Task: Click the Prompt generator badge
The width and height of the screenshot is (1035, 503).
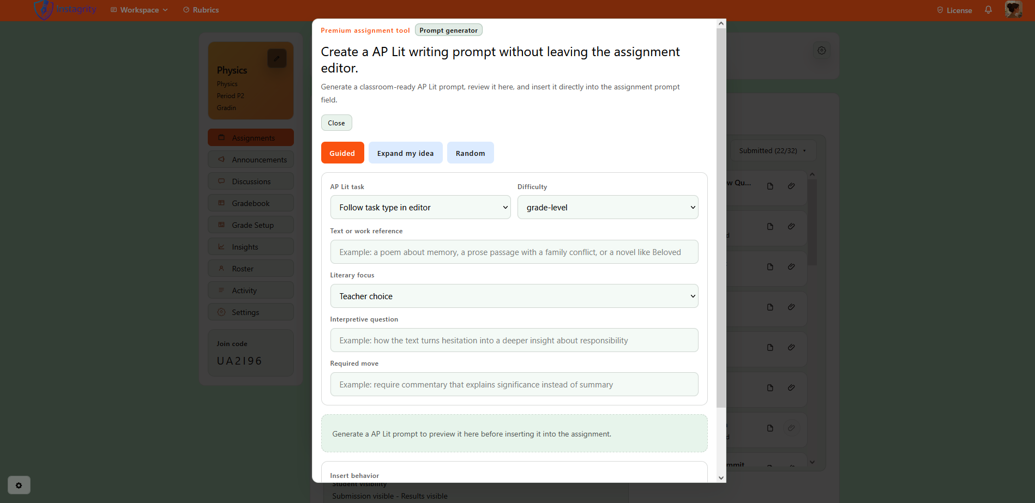Action: click(x=448, y=30)
